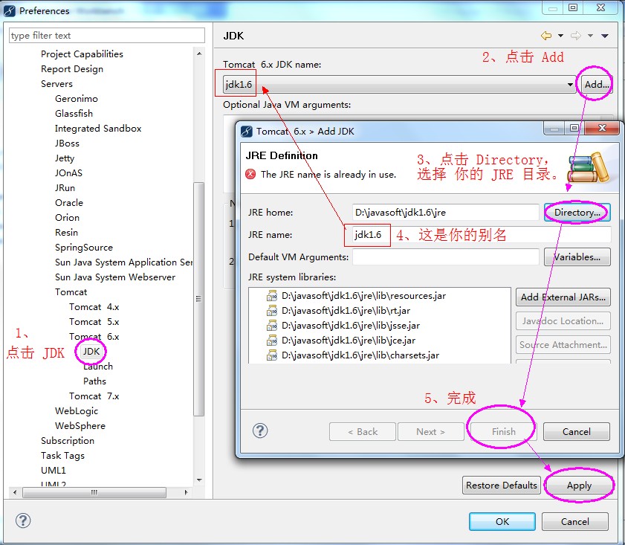Click the JRE home input field
The height and width of the screenshot is (545, 625).
(446, 212)
